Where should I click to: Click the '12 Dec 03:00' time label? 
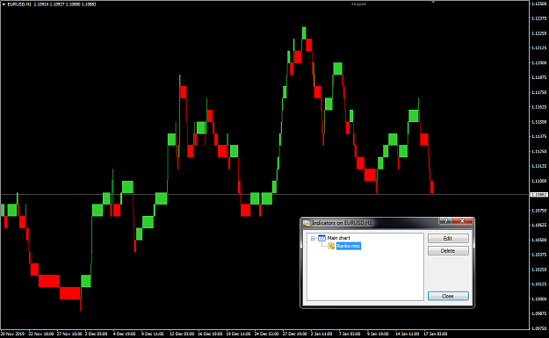click(182, 334)
